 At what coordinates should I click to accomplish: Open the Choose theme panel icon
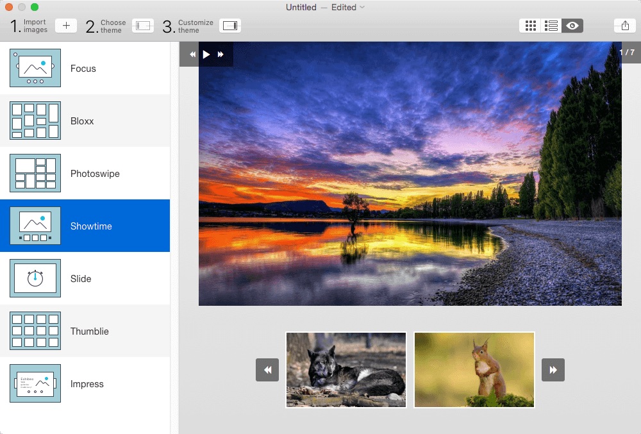pos(143,26)
